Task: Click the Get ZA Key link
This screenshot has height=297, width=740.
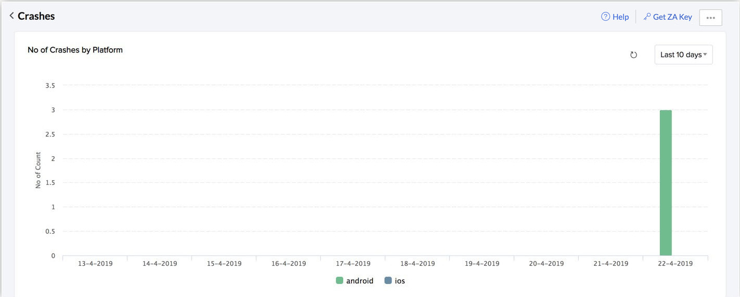Action: coord(672,17)
